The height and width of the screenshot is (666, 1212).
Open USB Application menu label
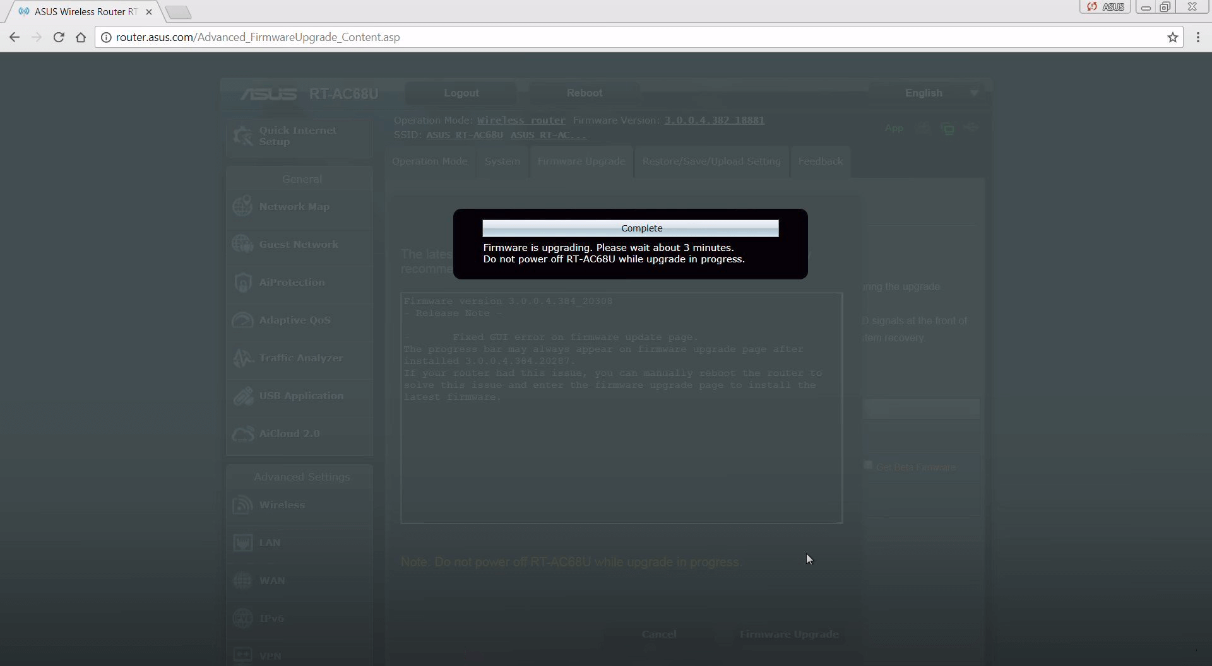(301, 396)
